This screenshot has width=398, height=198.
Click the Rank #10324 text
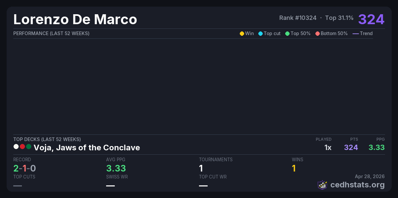(298, 18)
